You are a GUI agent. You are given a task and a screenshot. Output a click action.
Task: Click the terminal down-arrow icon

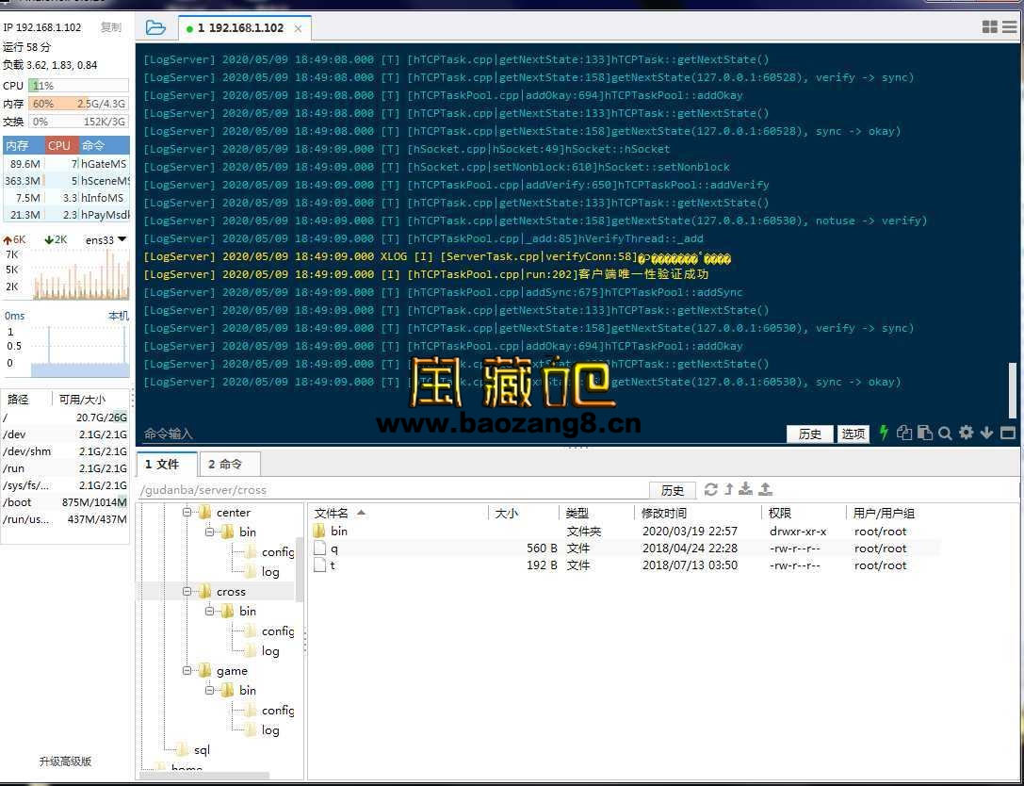point(986,433)
